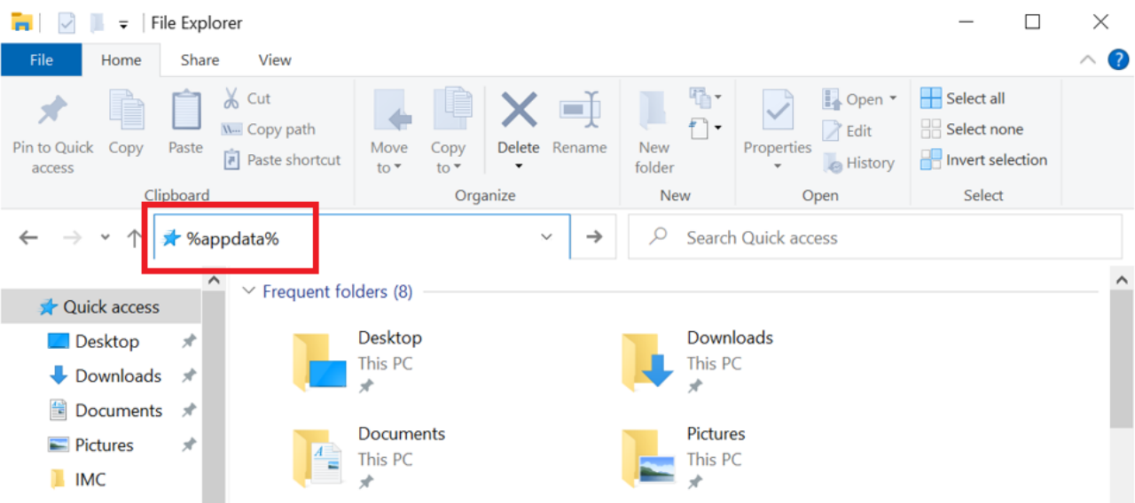Open the File tab
1135x503 pixels.
tap(42, 60)
